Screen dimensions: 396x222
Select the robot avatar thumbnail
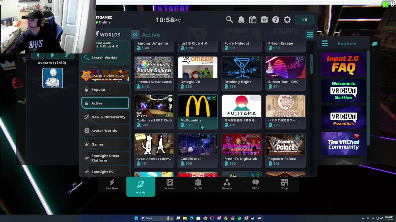[x=53, y=78]
